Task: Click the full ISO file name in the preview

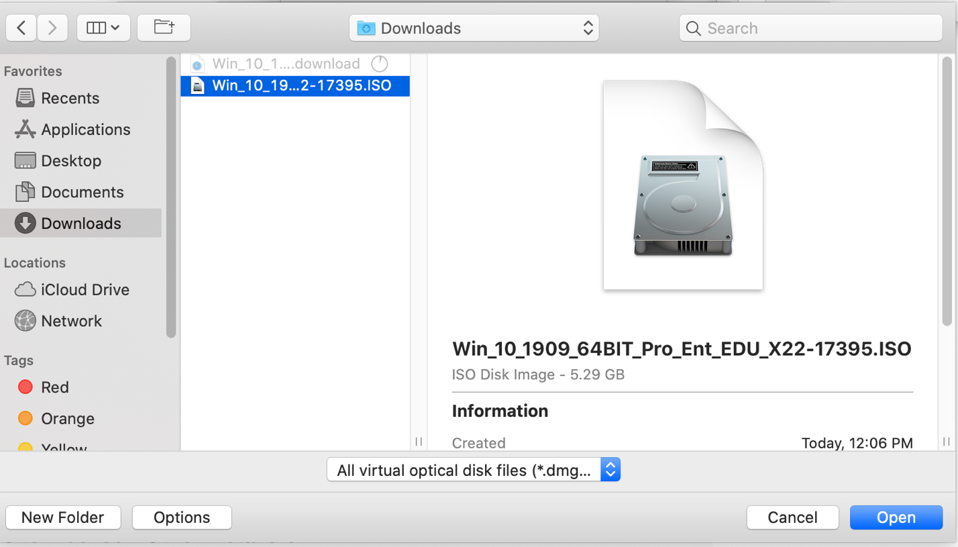Action: 682,349
